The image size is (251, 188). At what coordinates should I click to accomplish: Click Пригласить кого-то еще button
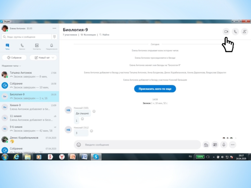(155, 89)
